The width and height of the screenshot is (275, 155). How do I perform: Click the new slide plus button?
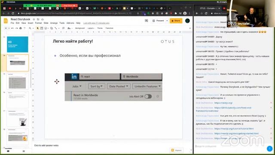[6, 28]
